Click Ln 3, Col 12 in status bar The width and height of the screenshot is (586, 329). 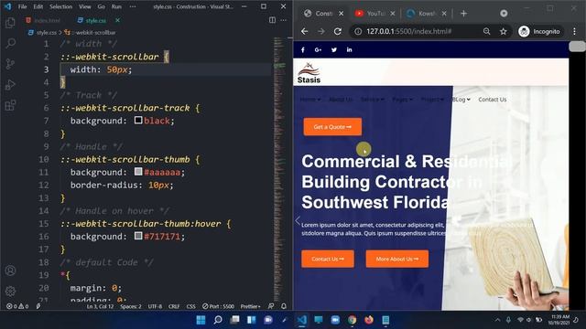(100, 306)
